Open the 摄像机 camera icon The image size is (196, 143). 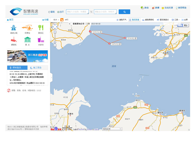pyautogui.click(x=14, y=41)
